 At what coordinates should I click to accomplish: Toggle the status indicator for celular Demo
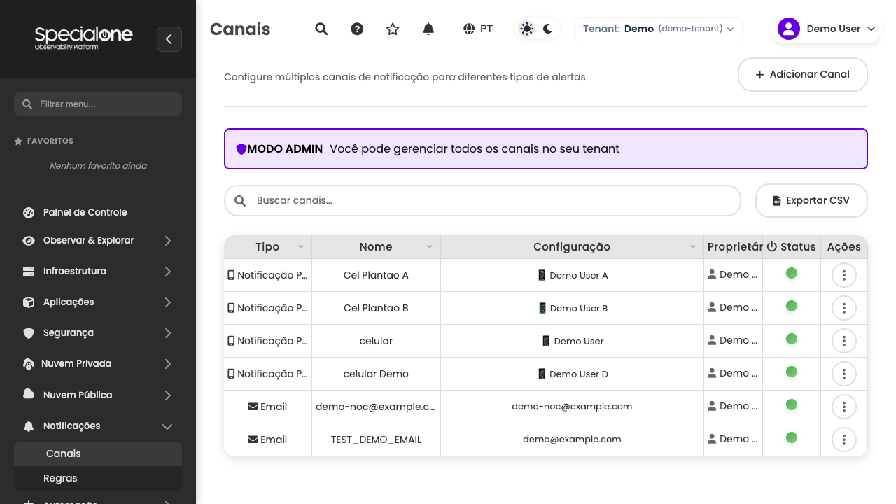pos(792,372)
